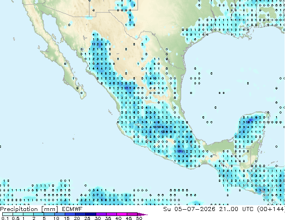The image size is (285, 220).
Task: Click the '15' legend scale label
Action: click(67, 218)
